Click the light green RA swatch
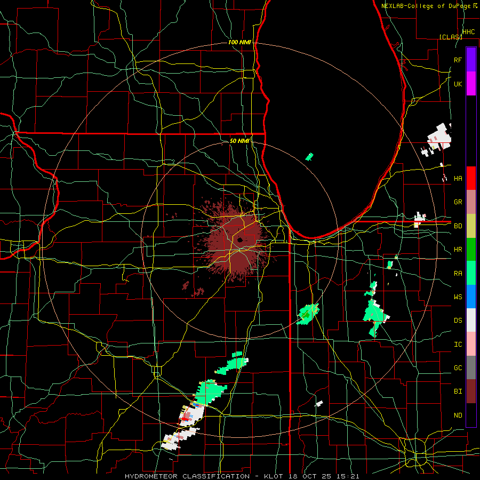 pyautogui.click(x=471, y=273)
